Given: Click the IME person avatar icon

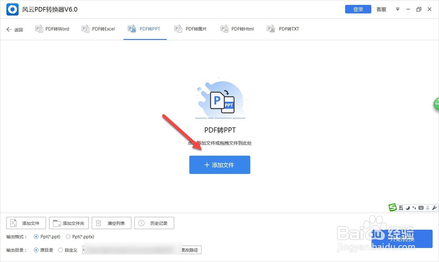Looking at the screenshot, I should coord(428,208).
